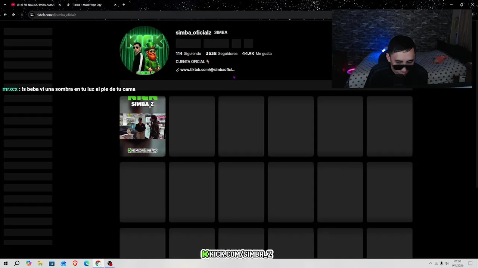Stop loading the current page
478x268 pixels.
pos(22,15)
